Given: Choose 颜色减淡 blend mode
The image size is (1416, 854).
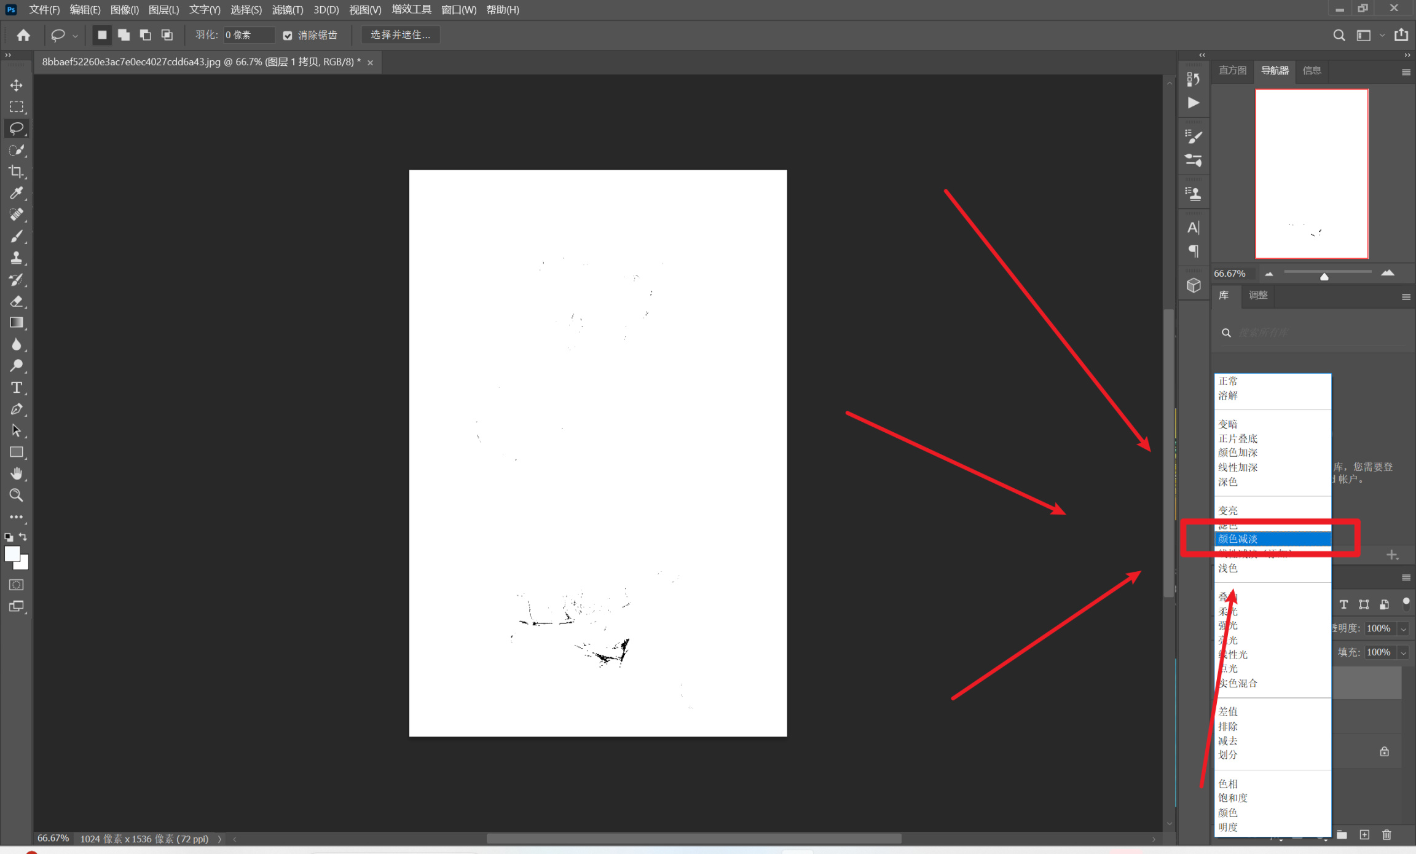Looking at the screenshot, I should [x=1273, y=539].
